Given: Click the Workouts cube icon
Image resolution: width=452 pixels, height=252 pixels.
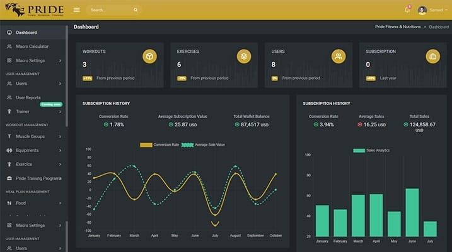Looking at the screenshot, I should pyautogui.click(x=149, y=57).
